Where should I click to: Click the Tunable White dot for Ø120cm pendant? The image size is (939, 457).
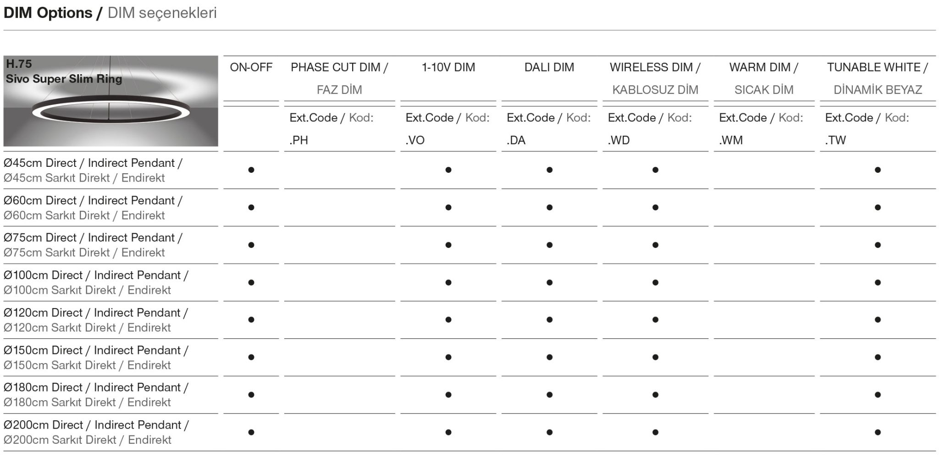coord(878,320)
